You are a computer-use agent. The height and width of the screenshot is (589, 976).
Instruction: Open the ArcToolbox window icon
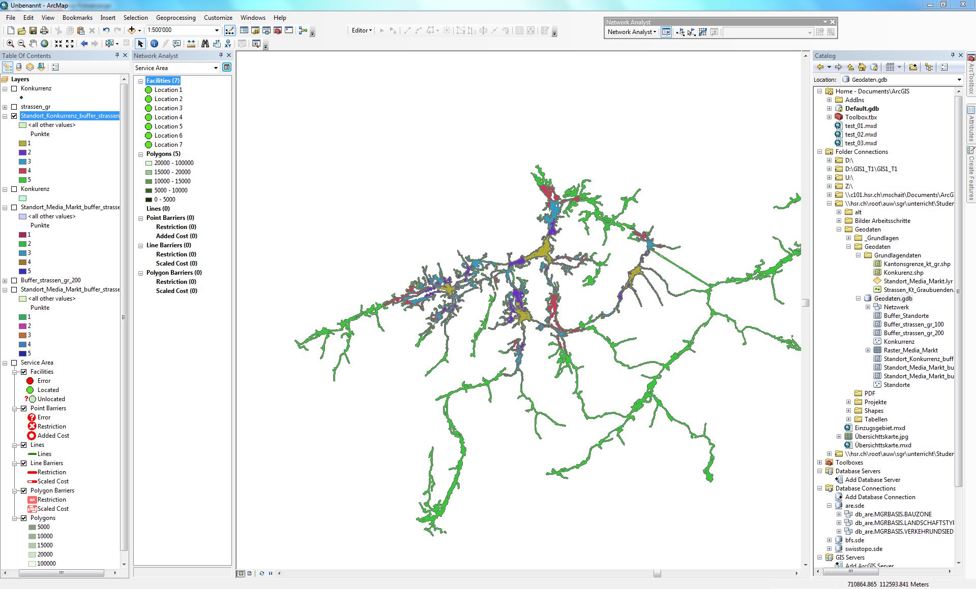(x=278, y=30)
